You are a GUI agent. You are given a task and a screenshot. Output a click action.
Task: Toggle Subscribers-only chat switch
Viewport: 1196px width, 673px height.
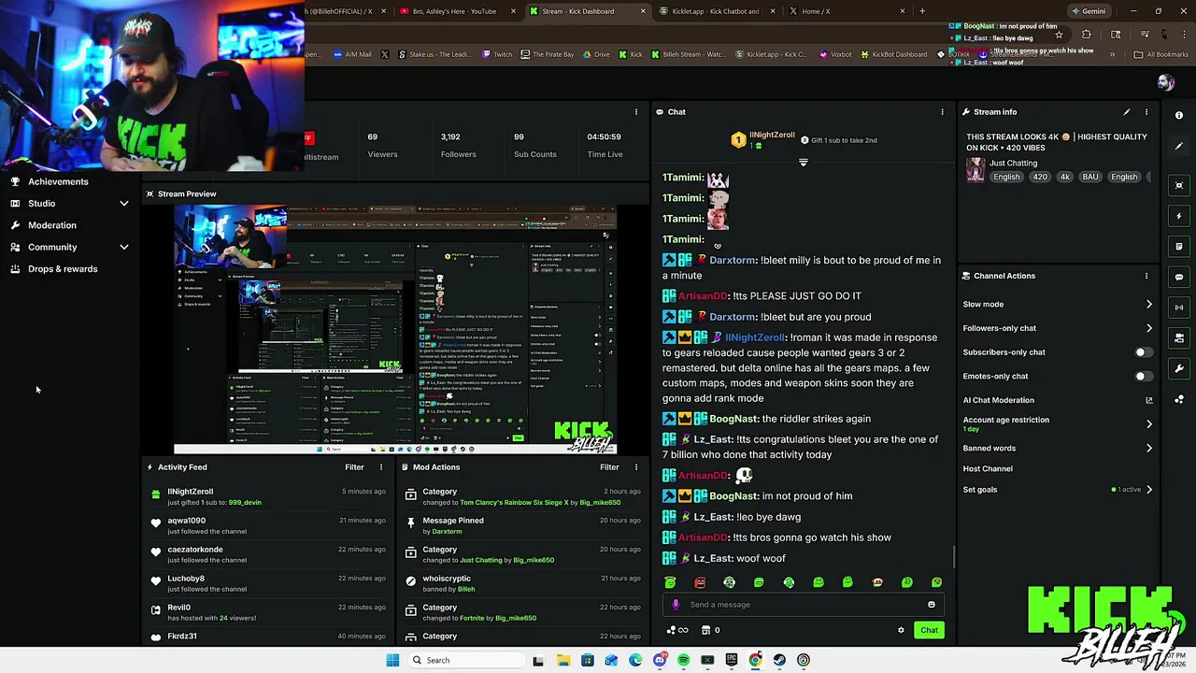(x=1143, y=352)
